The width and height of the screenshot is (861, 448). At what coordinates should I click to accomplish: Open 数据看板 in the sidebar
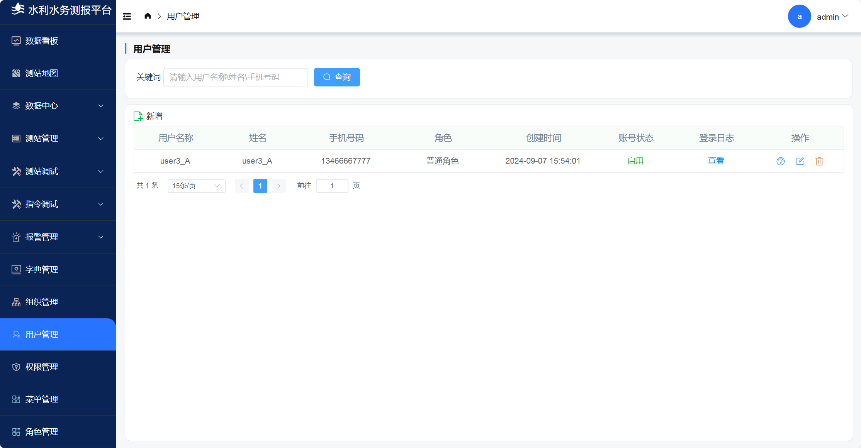click(42, 41)
